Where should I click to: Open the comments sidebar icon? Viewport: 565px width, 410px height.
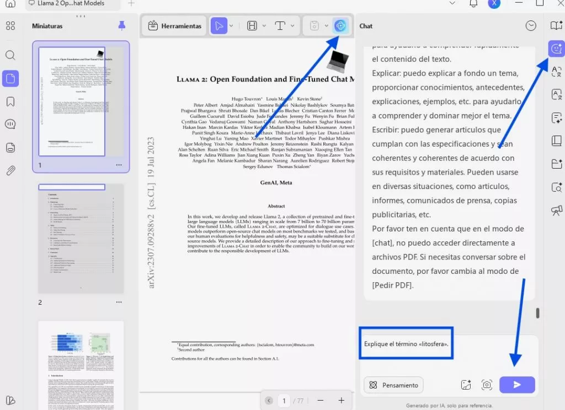tap(10, 124)
